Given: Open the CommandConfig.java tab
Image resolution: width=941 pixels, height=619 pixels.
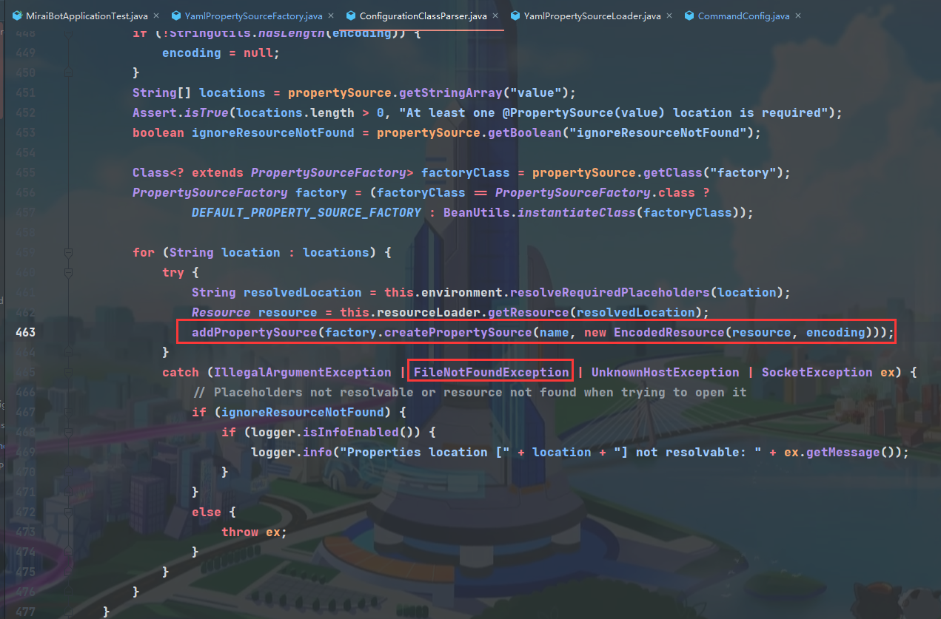Looking at the screenshot, I should (743, 16).
